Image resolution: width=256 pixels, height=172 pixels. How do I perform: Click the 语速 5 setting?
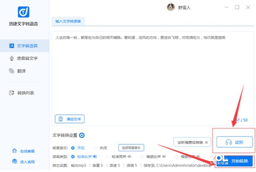pos(115,166)
